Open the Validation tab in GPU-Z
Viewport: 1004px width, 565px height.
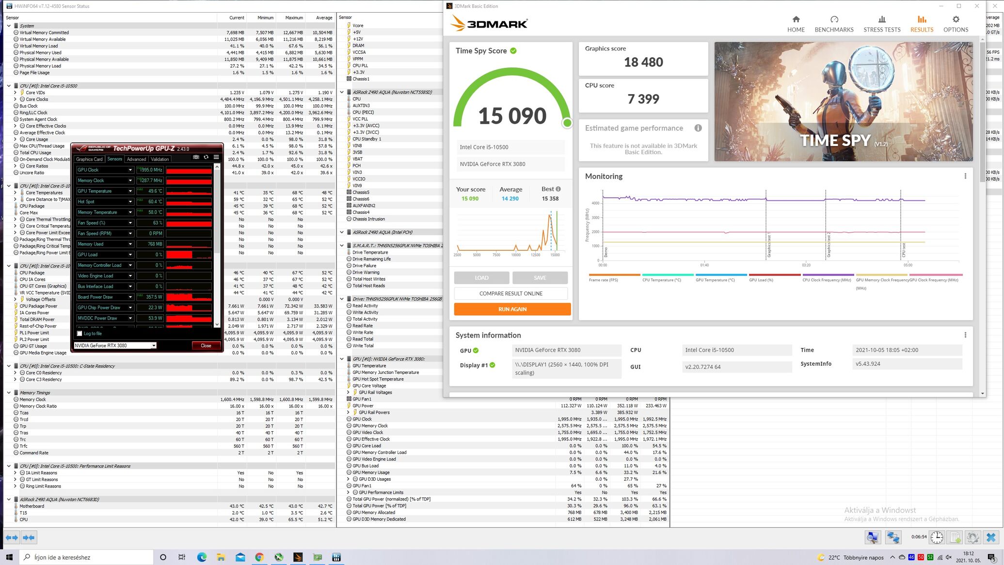pyautogui.click(x=159, y=159)
